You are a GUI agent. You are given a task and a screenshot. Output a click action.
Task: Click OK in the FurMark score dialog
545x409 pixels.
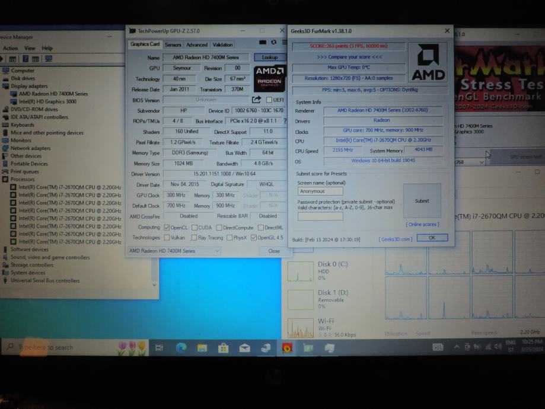[432, 238]
